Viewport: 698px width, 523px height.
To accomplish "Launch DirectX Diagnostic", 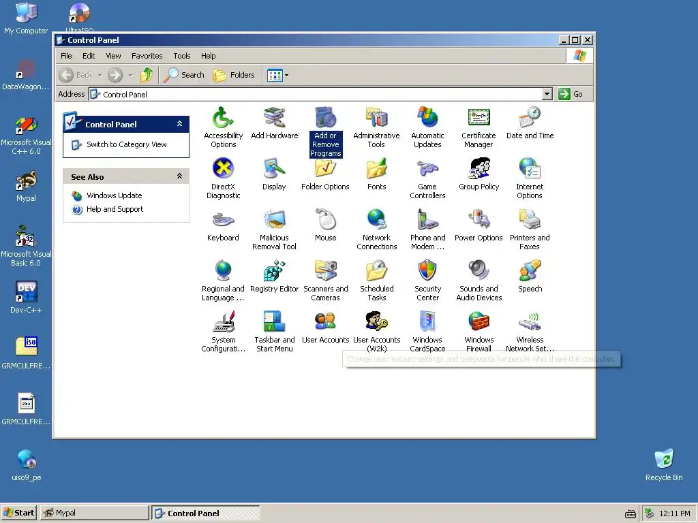I will pyautogui.click(x=223, y=178).
